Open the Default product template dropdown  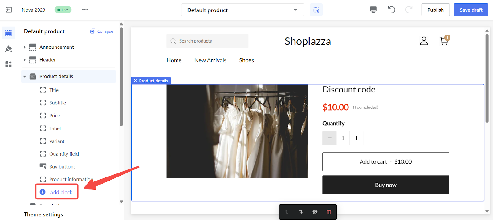(x=242, y=10)
